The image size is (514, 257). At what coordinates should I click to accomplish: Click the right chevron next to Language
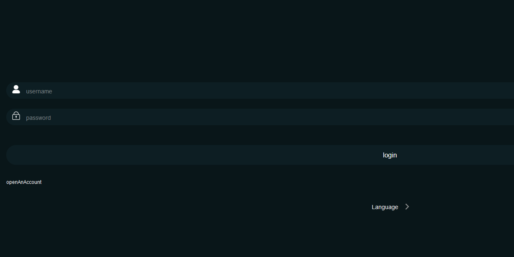pyautogui.click(x=407, y=207)
